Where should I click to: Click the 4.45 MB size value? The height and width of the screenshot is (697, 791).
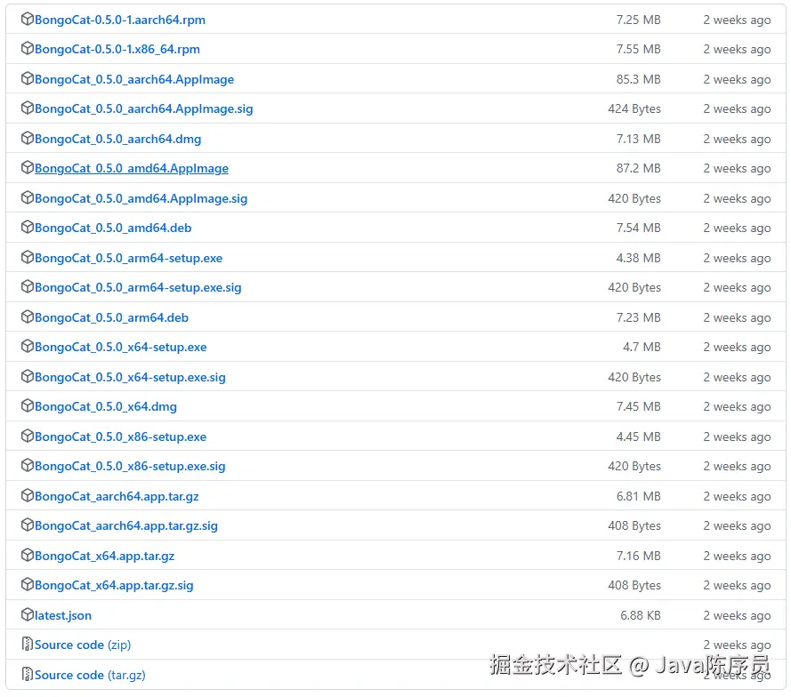[638, 437]
